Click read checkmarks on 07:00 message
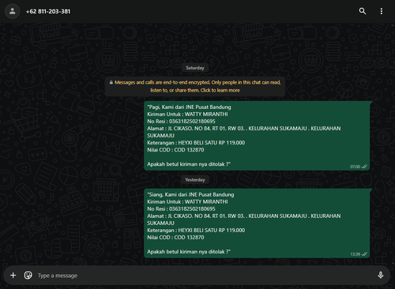 coord(364,167)
